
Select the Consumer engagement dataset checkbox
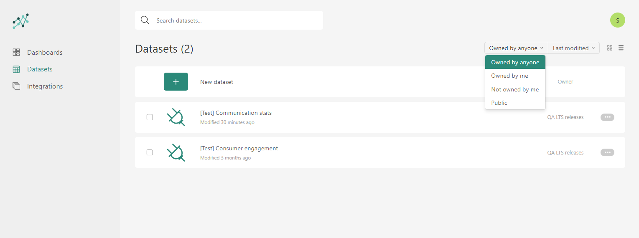(x=150, y=152)
